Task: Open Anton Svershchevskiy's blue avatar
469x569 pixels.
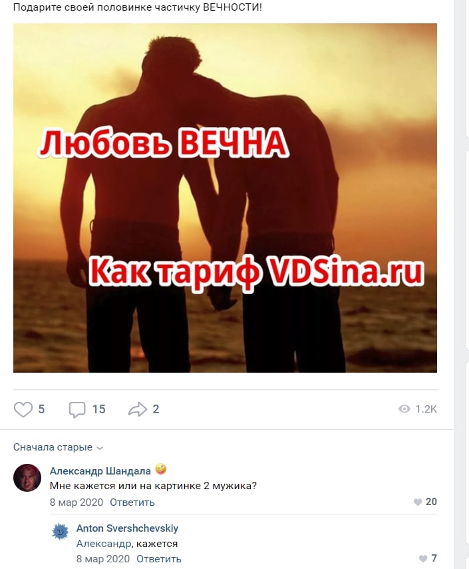Action: pyautogui.click(x=60, y=532)
